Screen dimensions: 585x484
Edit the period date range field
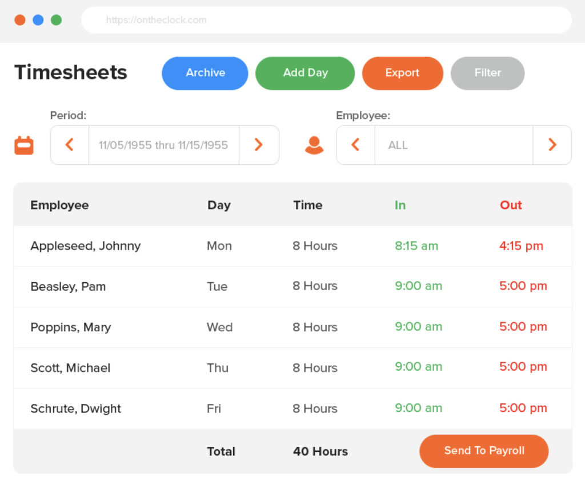point(163,145)
